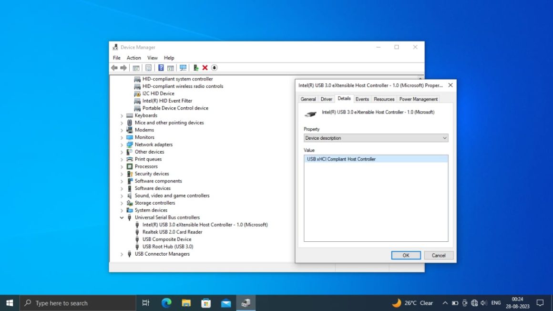Open the Mail app from the taskbar
This screenshot has width=553, height=311.
(x=226, y=303)
